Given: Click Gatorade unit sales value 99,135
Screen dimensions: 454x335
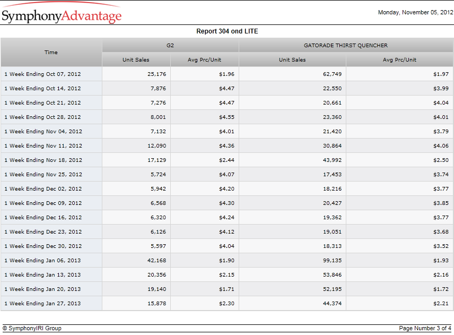Looking at the screenshot, I should [x=332, y=261].
